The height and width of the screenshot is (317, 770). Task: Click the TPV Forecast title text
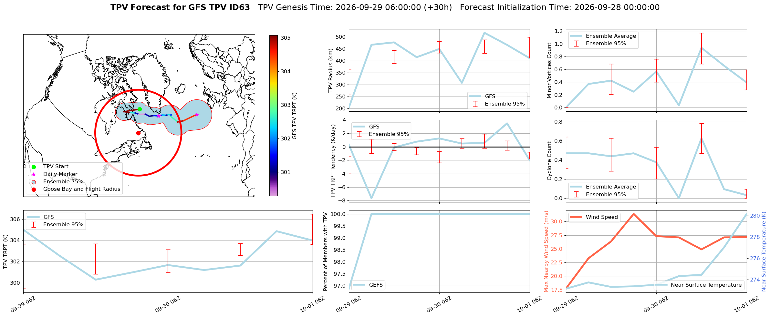(x=180, y=7)
